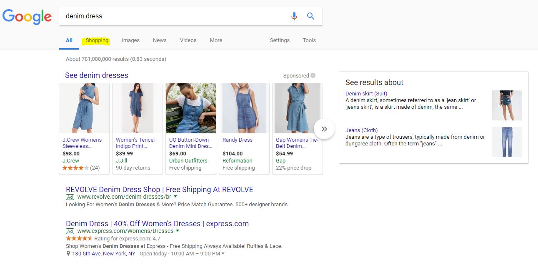Click the Reformation seller name
This screenshot has width=538, height=265.
point(238,161)
